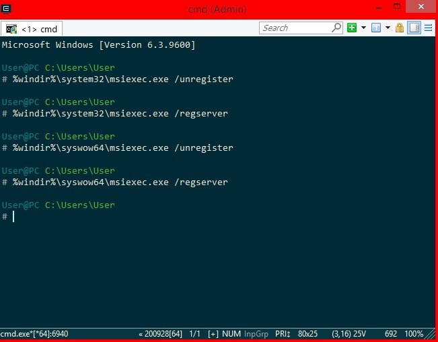Maximize the cmd (Admin) window

coord(397,7)
